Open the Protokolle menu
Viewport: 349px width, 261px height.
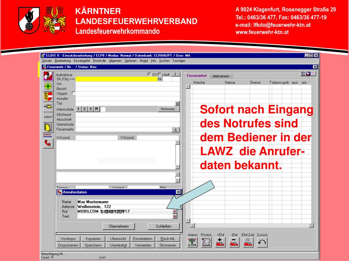coord(100,61)
